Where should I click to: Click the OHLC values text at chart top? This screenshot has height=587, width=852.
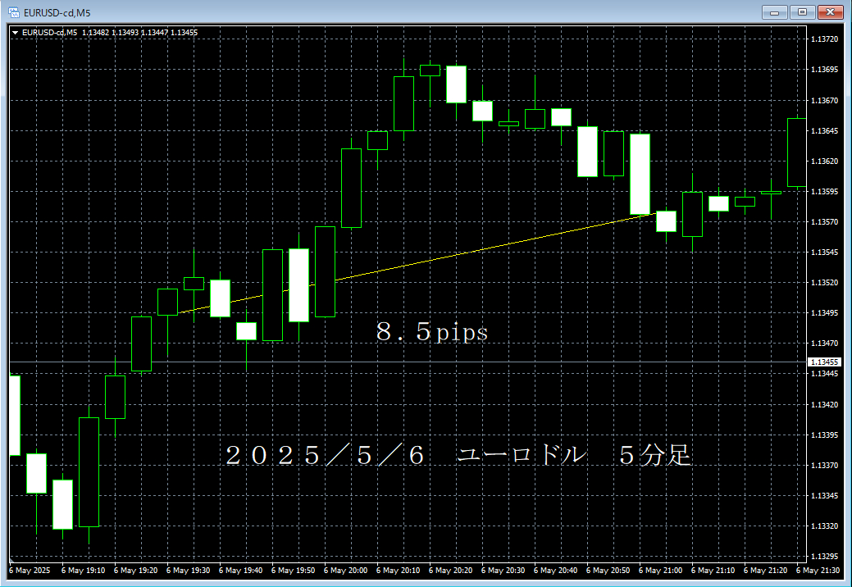tap(139, 33)
